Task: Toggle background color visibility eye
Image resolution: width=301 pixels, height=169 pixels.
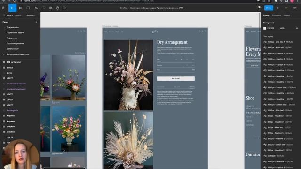Action: [x=297, y=28]
